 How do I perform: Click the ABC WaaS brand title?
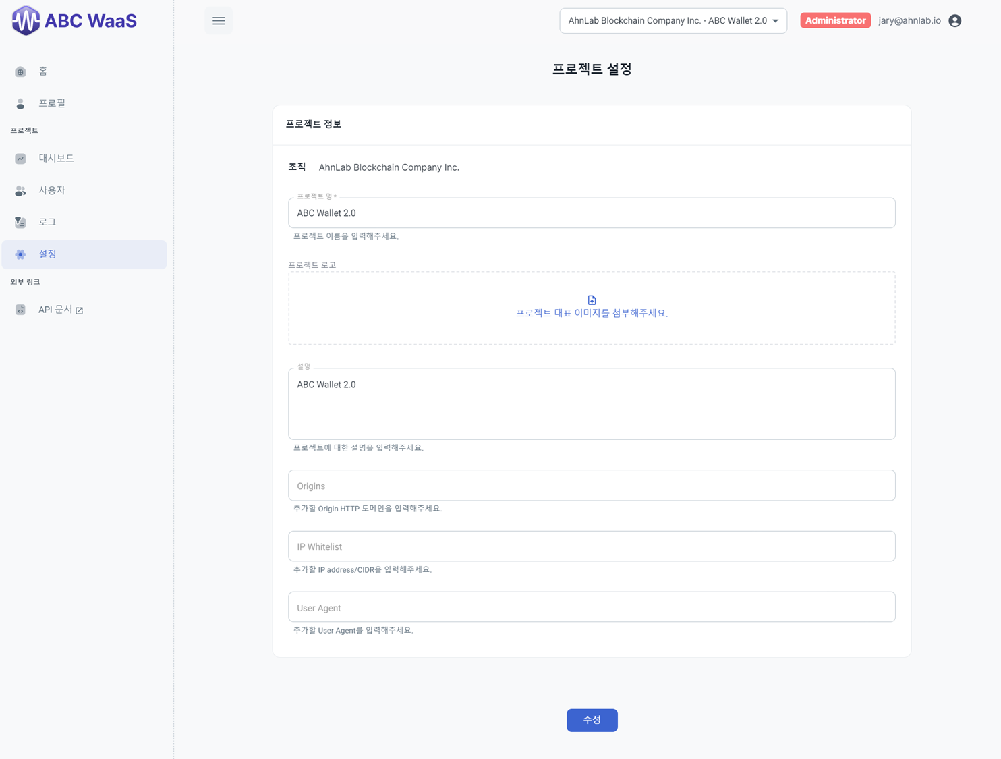pyautogui.click(x=90, y=21)
